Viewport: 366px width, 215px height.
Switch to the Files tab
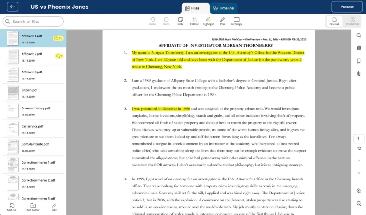point(192,8)
